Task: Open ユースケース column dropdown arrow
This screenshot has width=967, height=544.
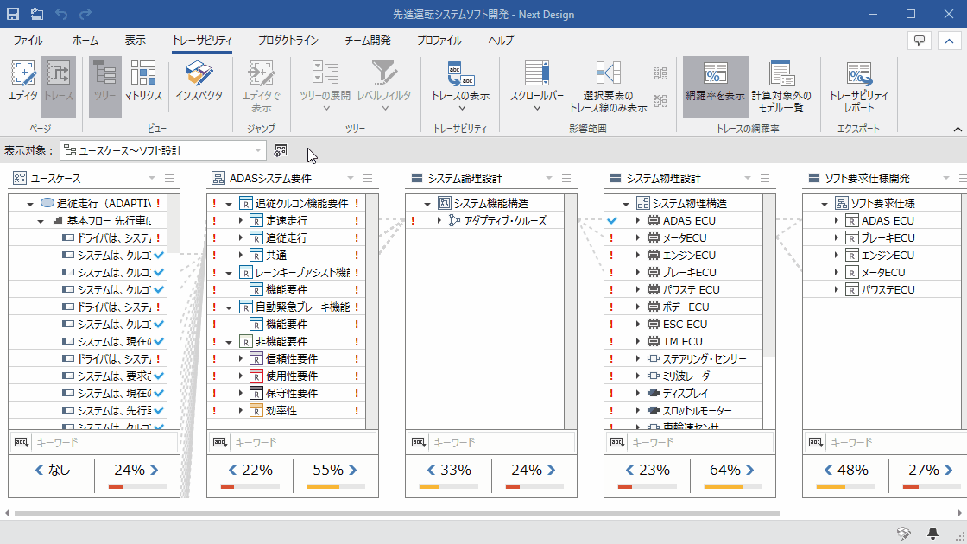Action: pos(152,178)
